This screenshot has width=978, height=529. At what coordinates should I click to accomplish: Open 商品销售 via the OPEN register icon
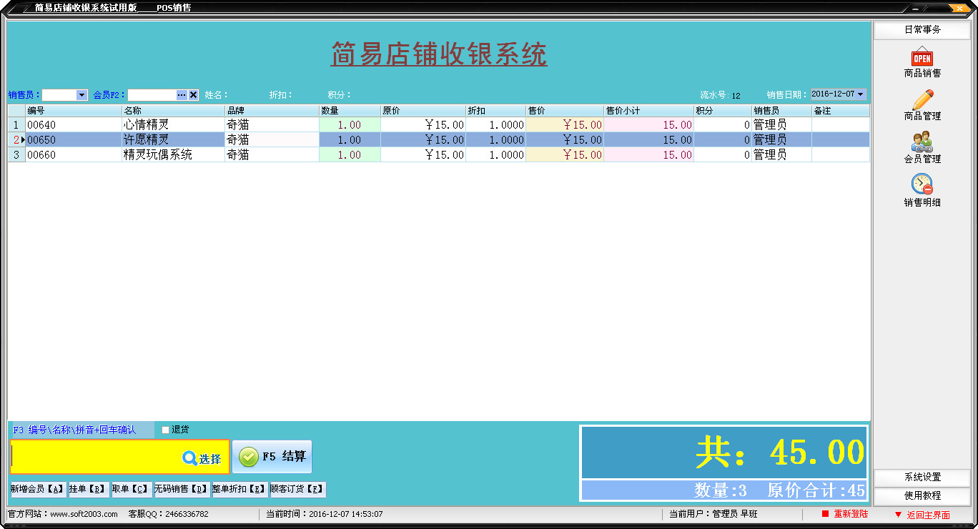click(921, 59)
